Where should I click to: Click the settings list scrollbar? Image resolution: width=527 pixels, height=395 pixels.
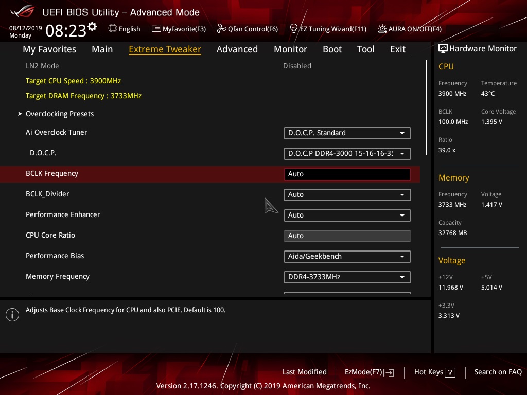click(x=426, y=107)
